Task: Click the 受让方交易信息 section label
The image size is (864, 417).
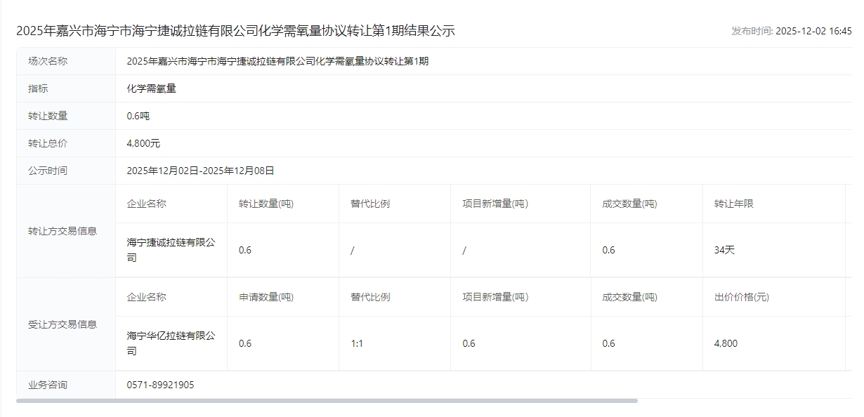Action: pyautogui.click(x=63, y=324)
